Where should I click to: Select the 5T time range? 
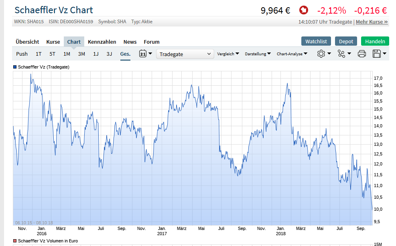point(52,54)
